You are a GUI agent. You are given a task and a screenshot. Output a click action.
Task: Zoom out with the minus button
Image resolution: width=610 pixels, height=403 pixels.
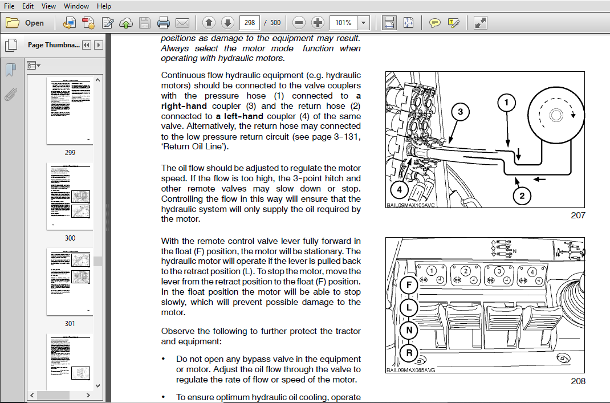(299, 23)
